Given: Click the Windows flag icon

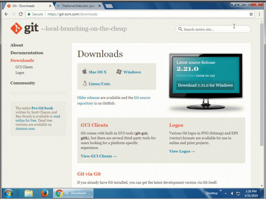Looking at the screenshot, I should (119, 72).
